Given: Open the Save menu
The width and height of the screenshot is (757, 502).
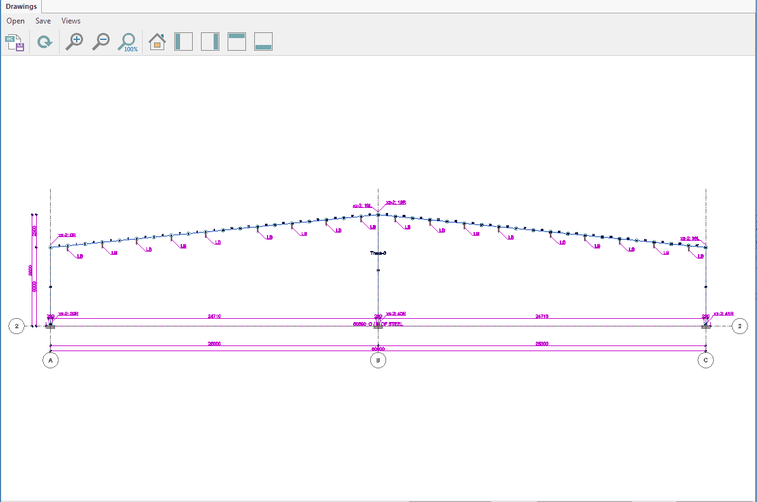Looking at the screenshot, I should tap(43, 21).
